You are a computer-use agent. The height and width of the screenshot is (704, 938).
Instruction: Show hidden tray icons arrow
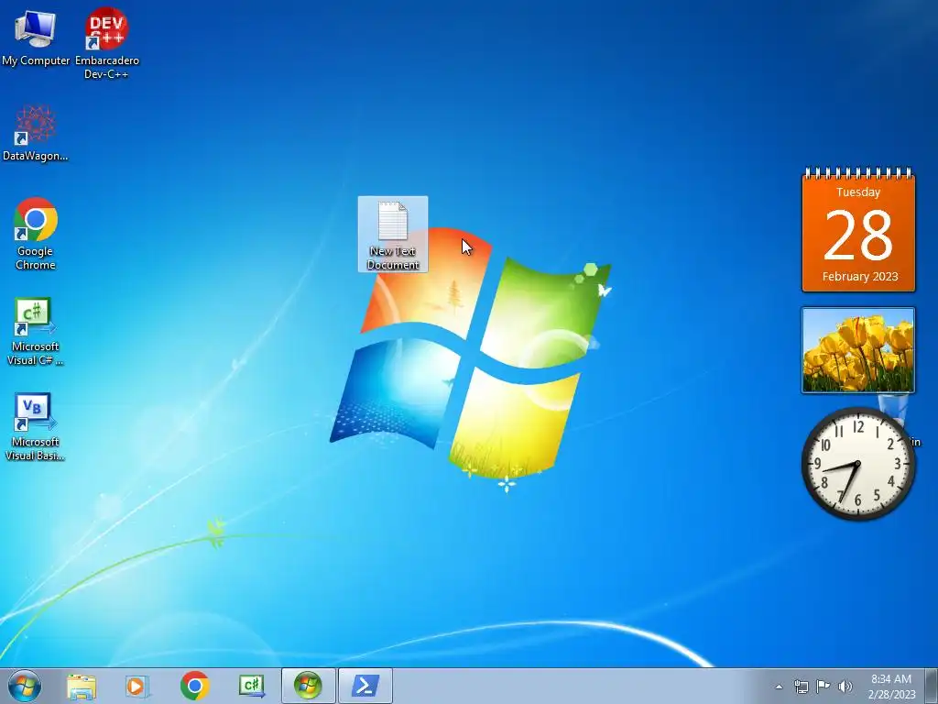[779, 687]
